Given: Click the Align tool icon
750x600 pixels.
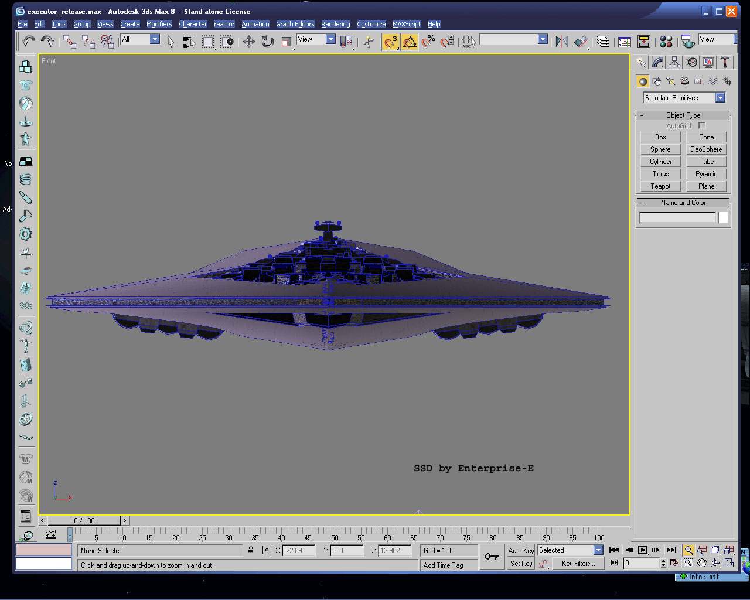Looking at the screenshot, I should [581, 41].
